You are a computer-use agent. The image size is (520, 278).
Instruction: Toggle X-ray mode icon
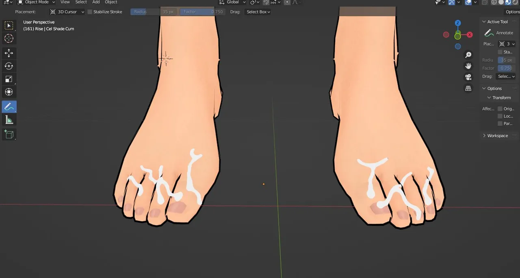coord(485,2)
